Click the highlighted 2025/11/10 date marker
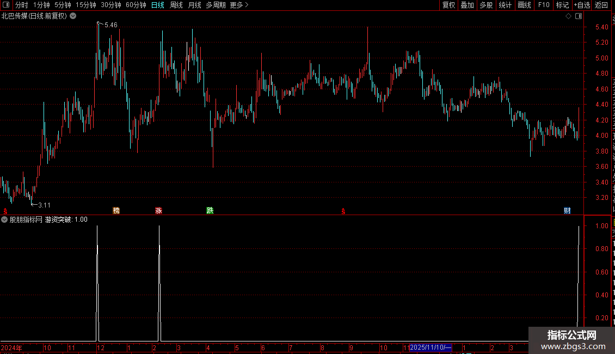 tap(430, 347)
